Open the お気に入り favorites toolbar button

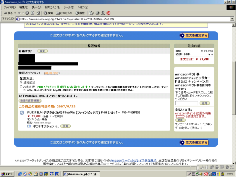[64, 13]
